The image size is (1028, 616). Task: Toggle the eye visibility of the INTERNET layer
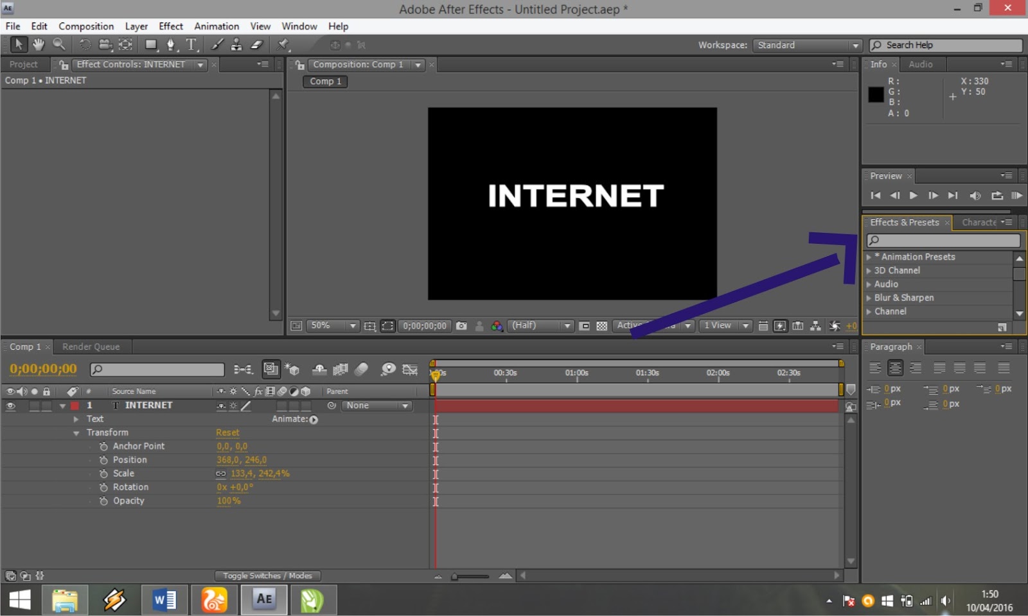point(10,405)
